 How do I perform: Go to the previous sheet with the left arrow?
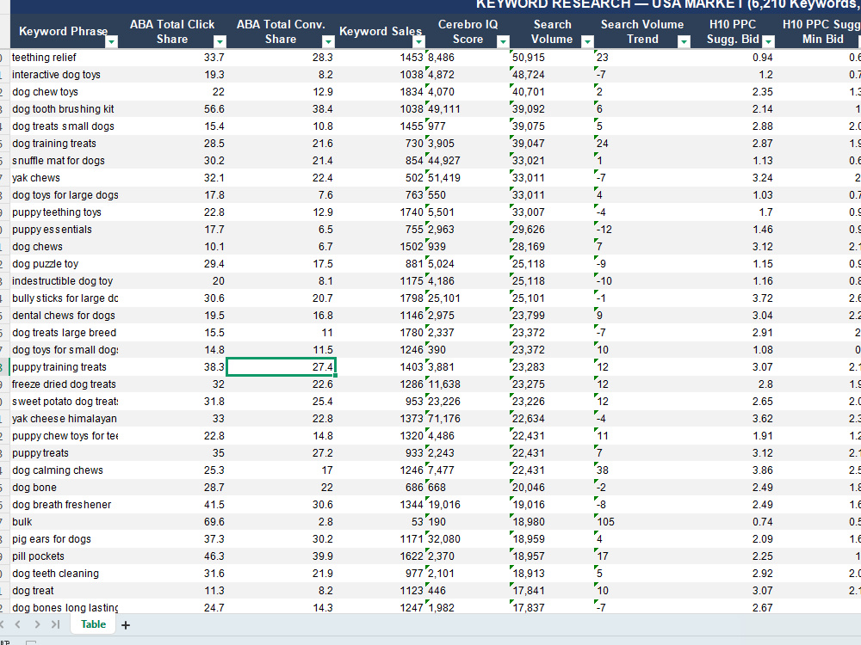17,624
